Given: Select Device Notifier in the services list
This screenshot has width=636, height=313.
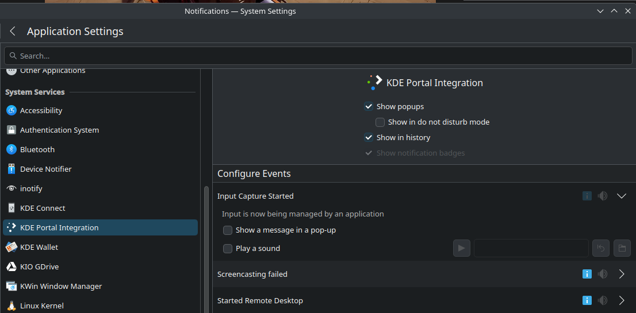Looking at the screenshot, I should click(x=45, y=169).
